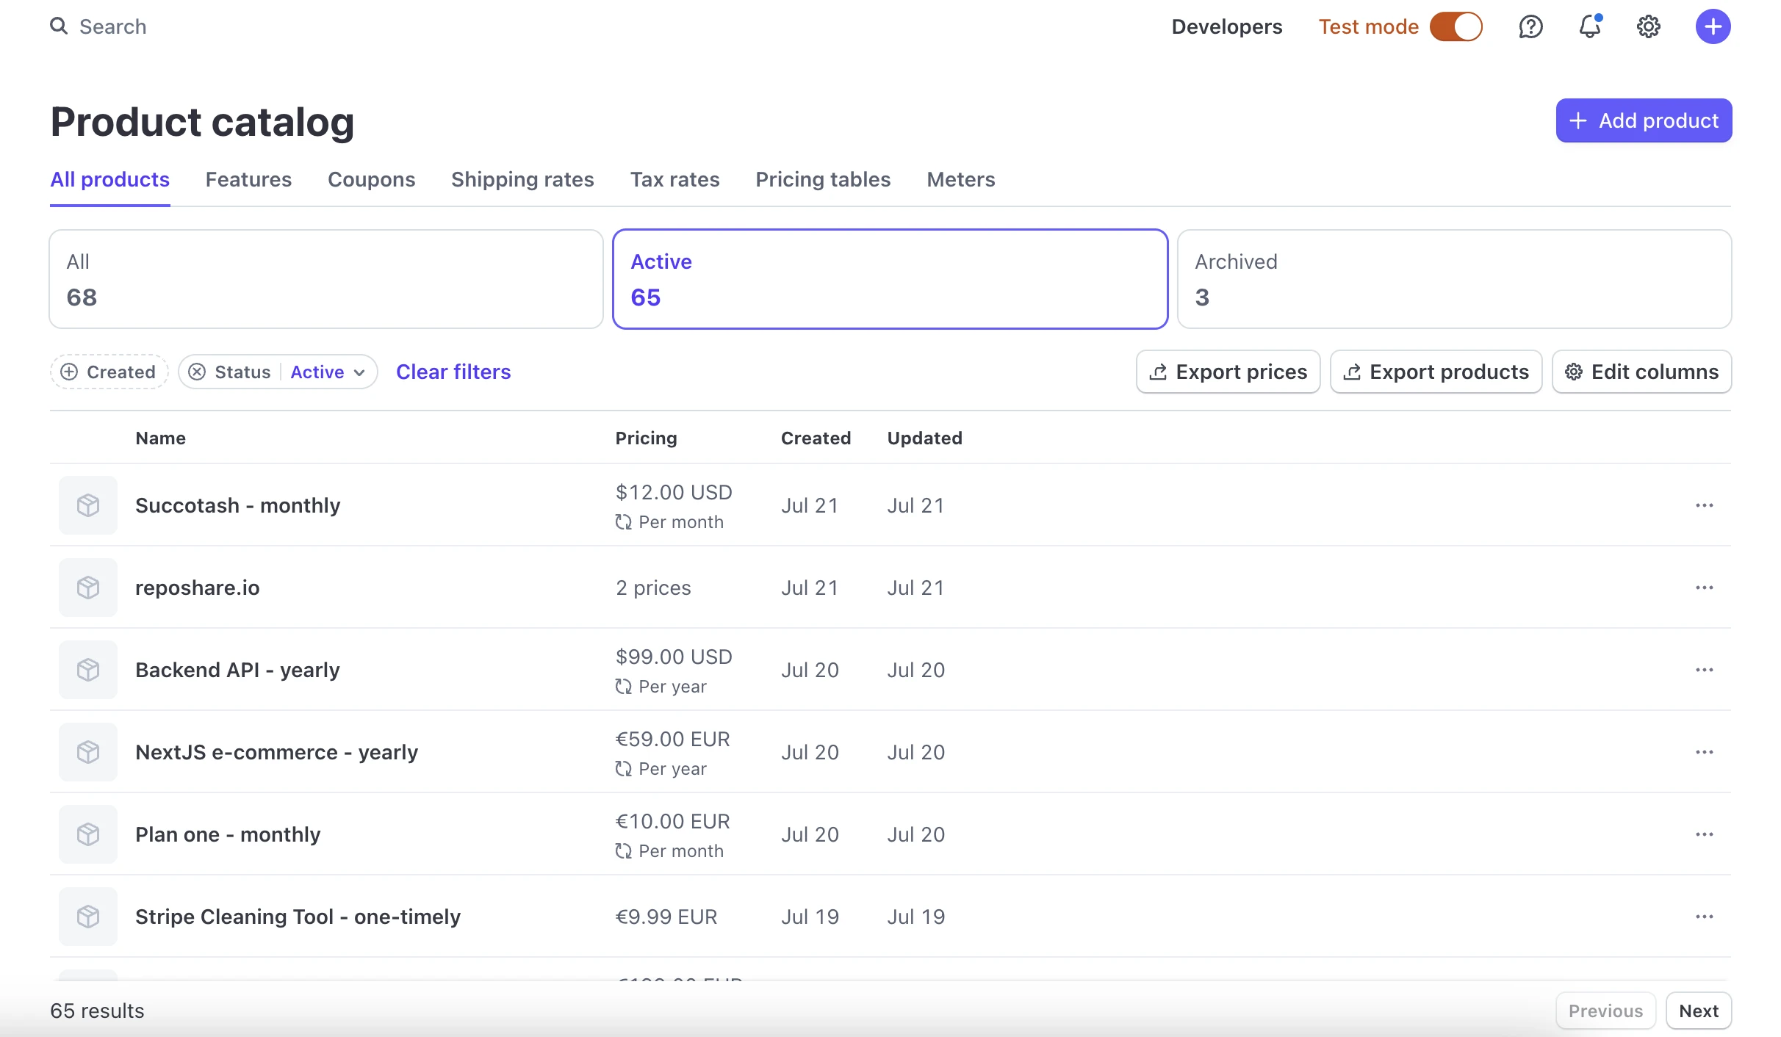
Task: Switch to the Pricing tables tab
Action: click(x=823, y=179)
